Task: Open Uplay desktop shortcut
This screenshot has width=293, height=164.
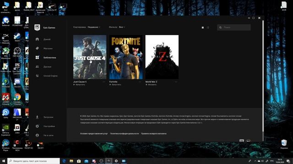Action: point(5,113)
